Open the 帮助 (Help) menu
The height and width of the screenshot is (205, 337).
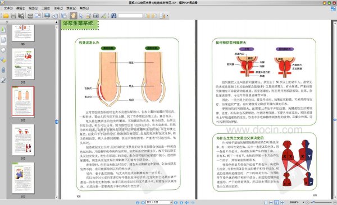[84, 8]
